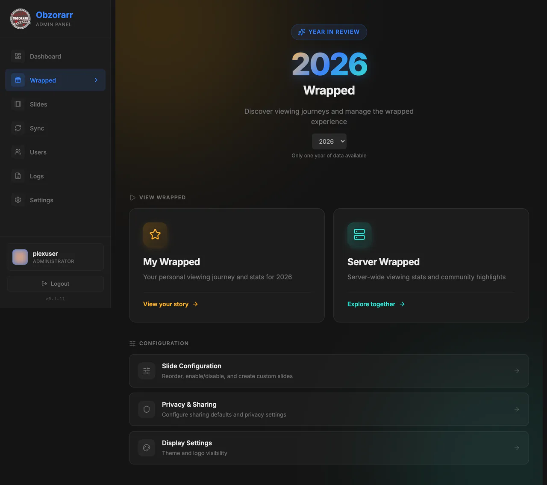
Task: Open the Privacy & Sharing title
Action: pos(189,405)
